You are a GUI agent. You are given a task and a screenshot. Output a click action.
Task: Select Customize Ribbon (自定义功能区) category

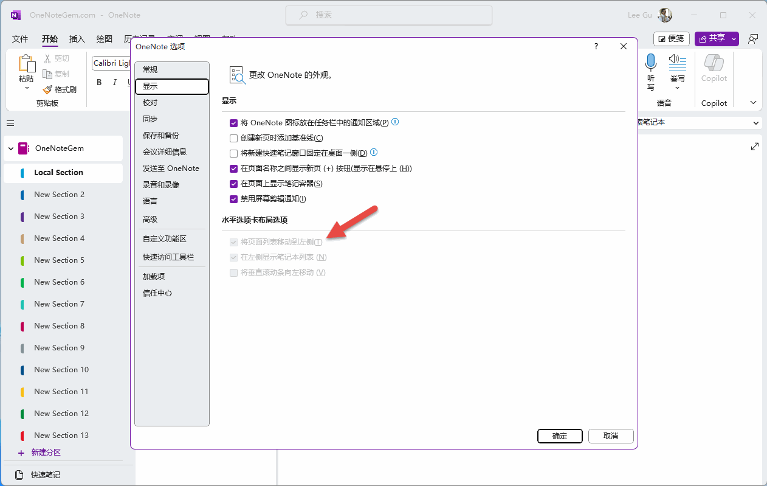click(172, 239)
